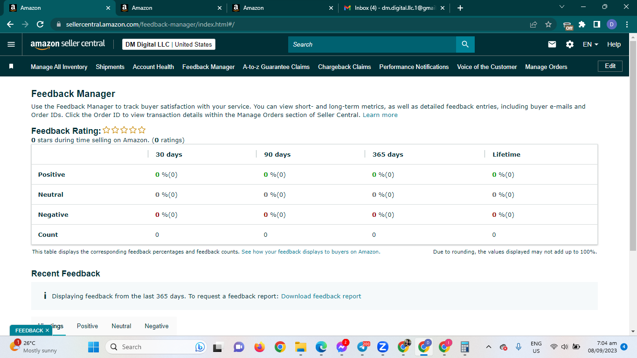Open the Seller Central messages envelope
The height and width of the screenshot is (358, 637).
552,44
